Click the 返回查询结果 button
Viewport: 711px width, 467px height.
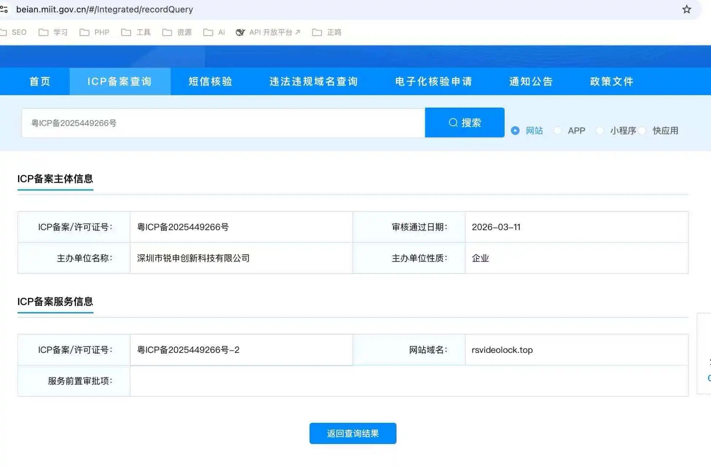(353, 433)
